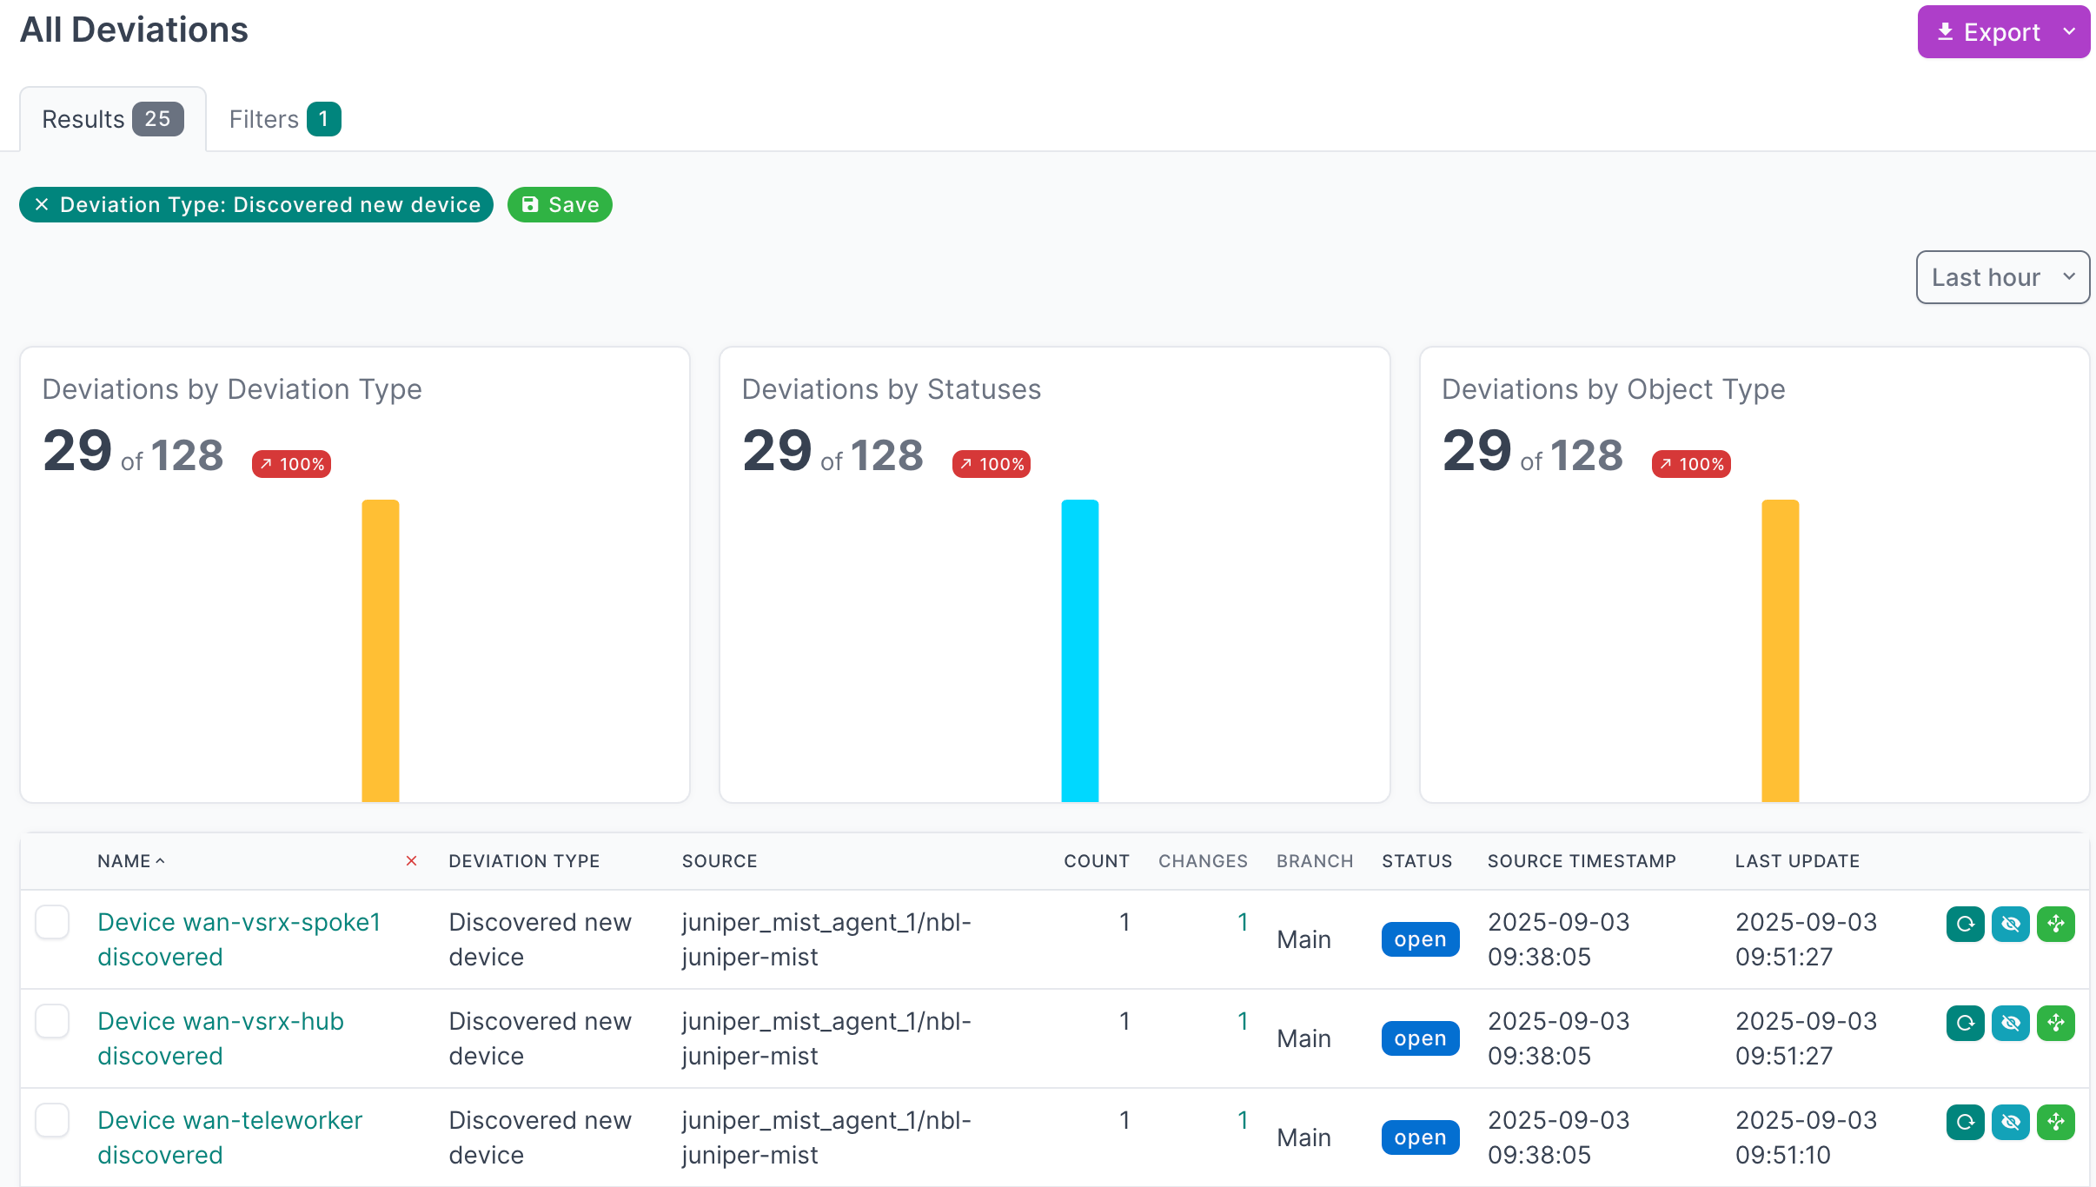Check the wan-teleworker row checkbox
The image size is (2096, 1187).
pos(52,1120)
